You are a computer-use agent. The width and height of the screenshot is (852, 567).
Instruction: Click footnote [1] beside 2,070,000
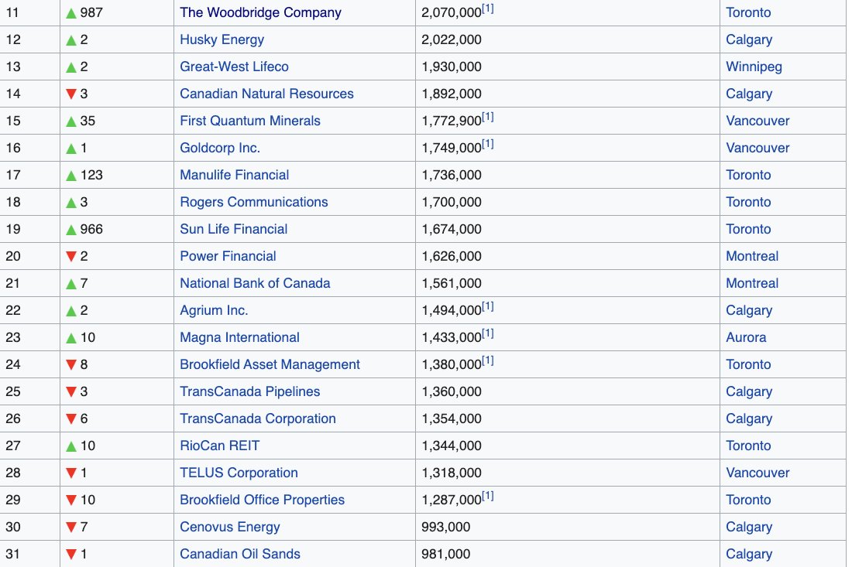(x=488, y=9)
